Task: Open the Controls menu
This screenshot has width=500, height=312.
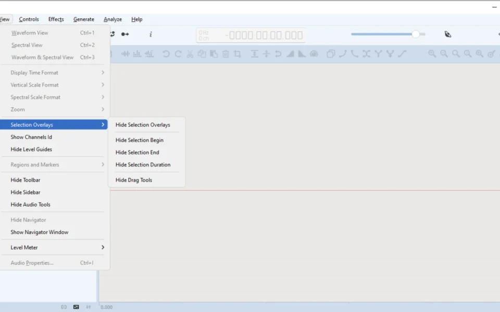Action: coord(29,19)
